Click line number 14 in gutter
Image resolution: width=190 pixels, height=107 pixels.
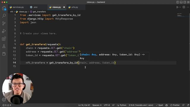coord(15,63)
